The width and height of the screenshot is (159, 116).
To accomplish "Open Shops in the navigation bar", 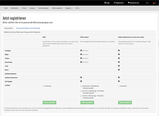I will [x=24, y=8].
